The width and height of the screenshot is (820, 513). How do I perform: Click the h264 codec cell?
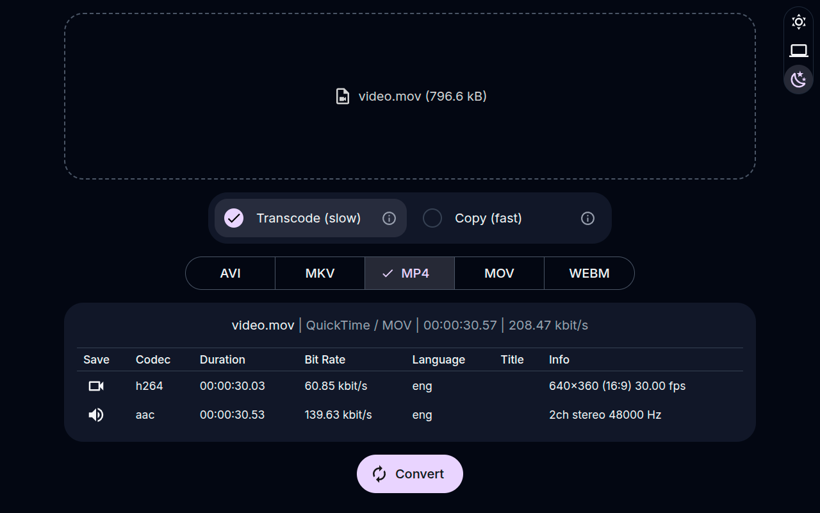[x=149, y=386]
